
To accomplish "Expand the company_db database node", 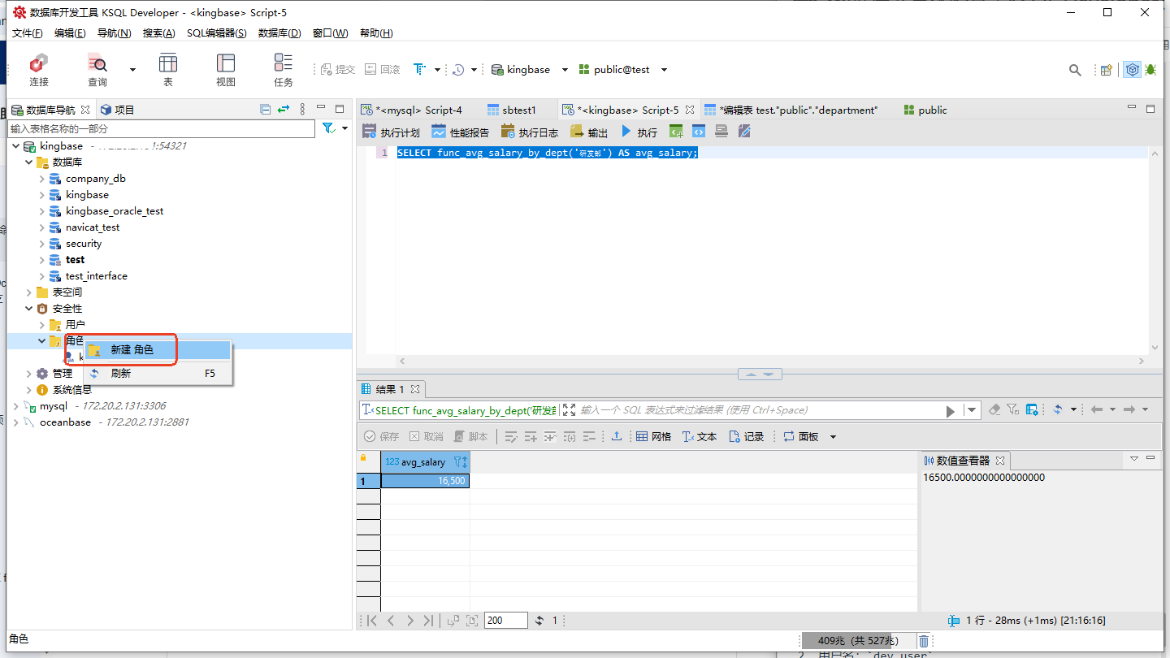I will point(42,179).
